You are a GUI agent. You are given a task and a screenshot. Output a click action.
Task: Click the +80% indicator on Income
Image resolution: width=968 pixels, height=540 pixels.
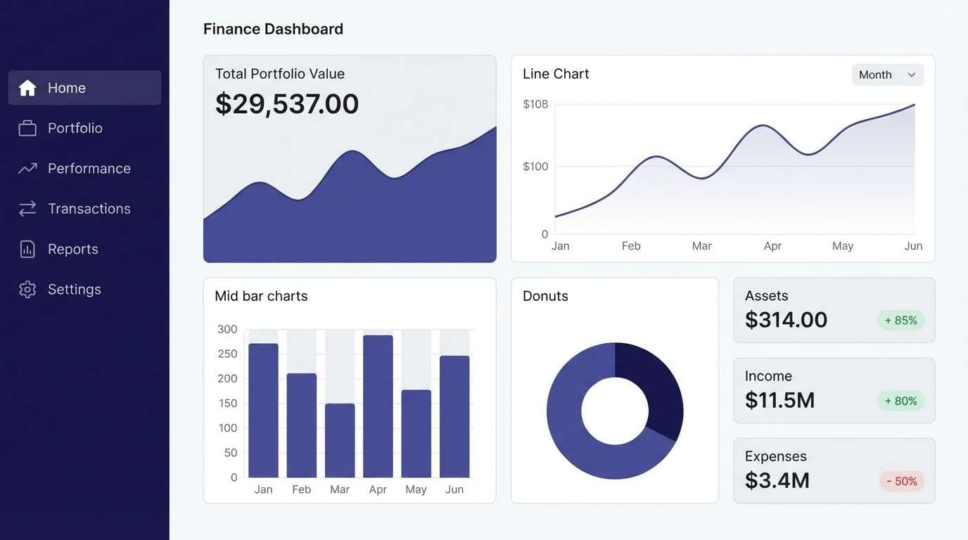900,401
